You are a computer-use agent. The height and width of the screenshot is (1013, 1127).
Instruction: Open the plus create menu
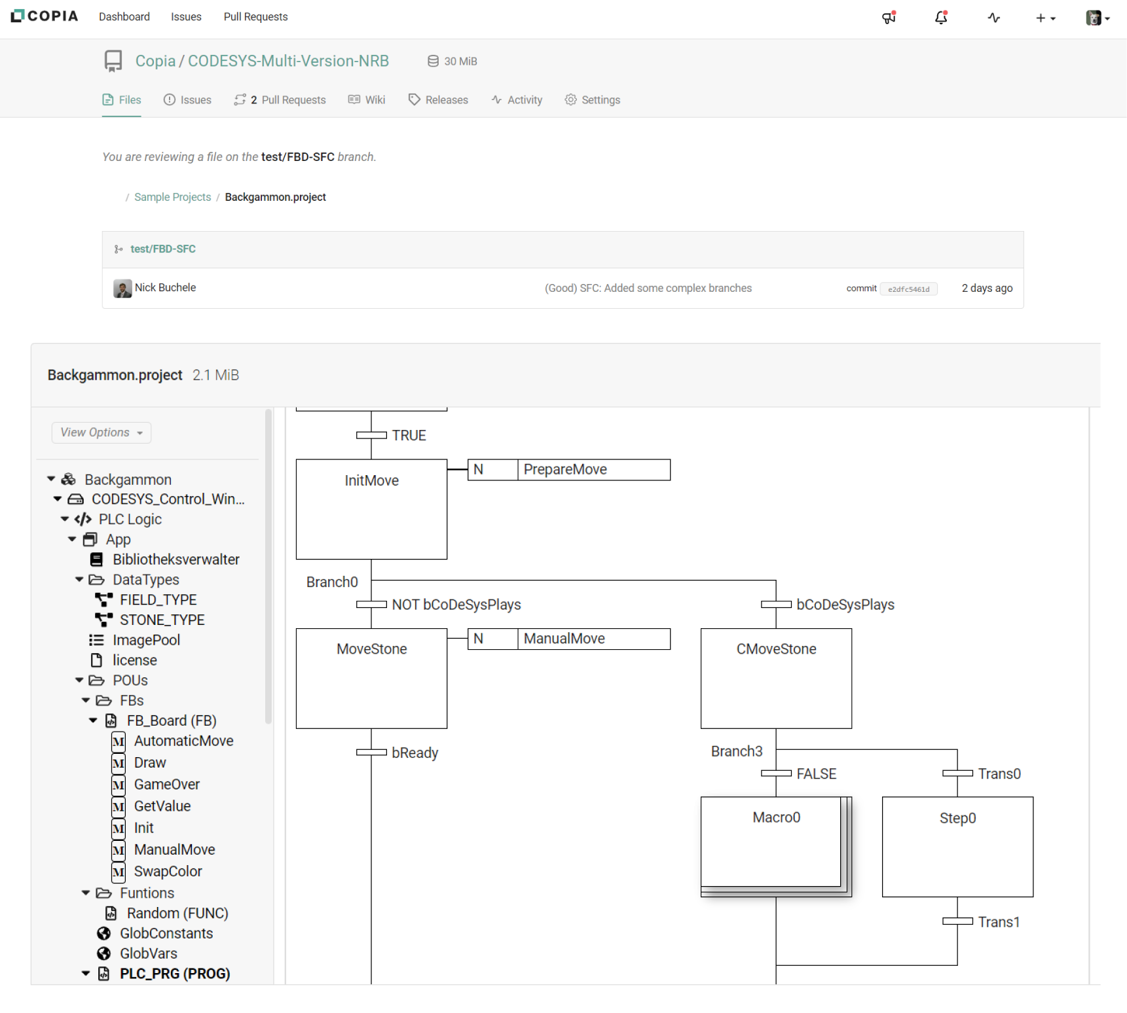click(x=1044, y=18)
